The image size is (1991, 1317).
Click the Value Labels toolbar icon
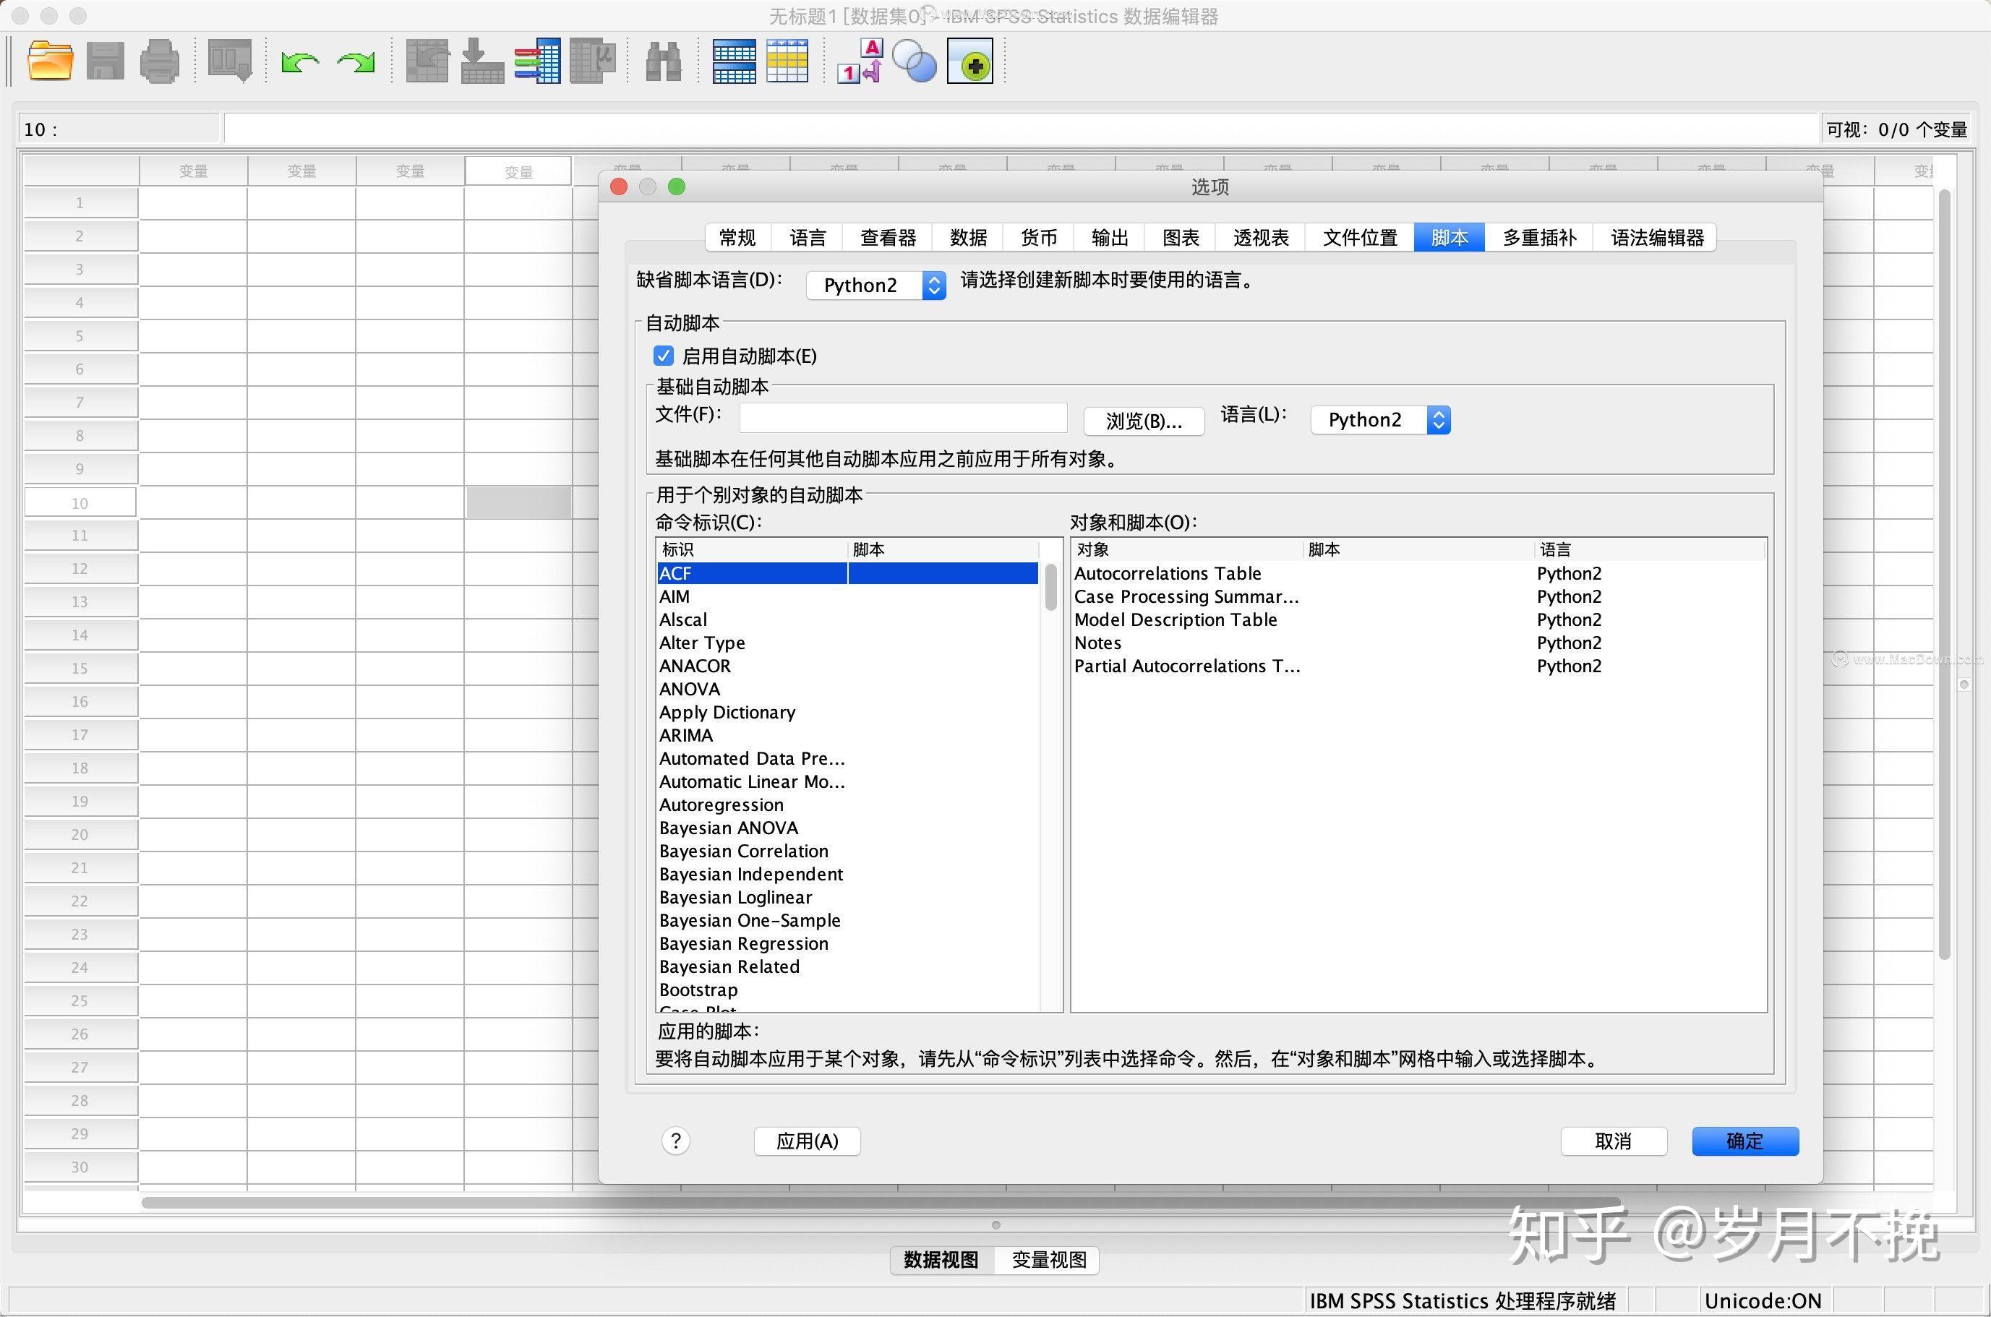coord(859,61)
